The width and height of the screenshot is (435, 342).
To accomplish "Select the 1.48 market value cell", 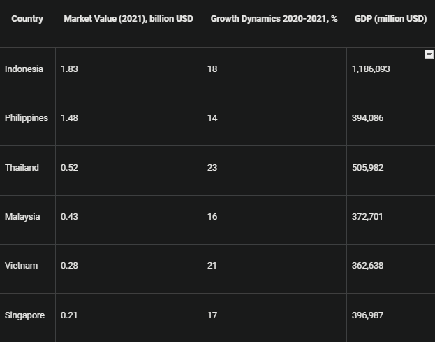I will coord(69,118).
